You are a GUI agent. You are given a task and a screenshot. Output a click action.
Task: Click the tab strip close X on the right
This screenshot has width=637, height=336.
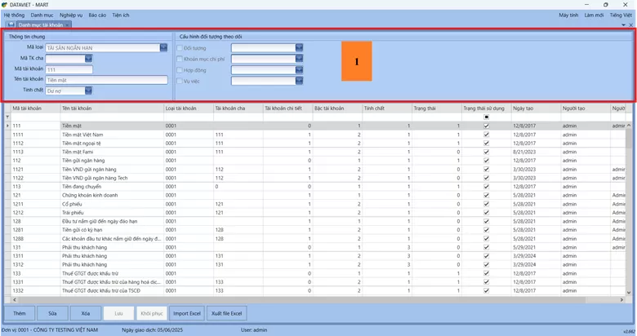(631, 25)
